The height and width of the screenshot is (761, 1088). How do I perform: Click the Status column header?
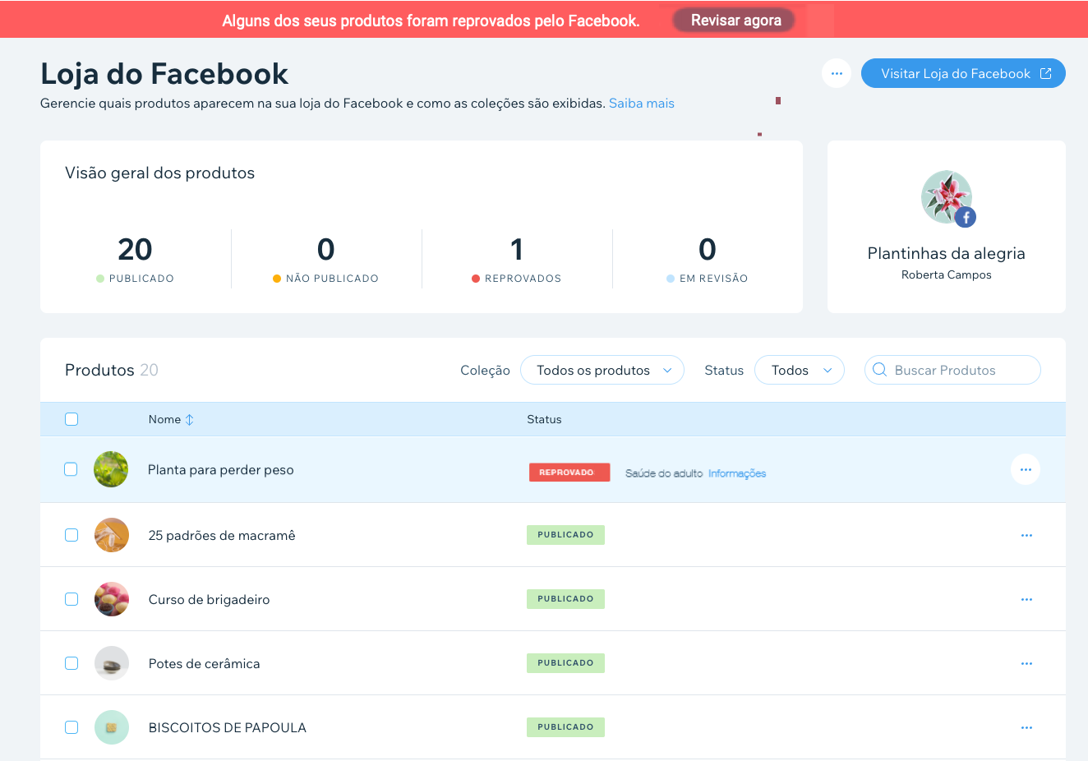(544, 419)
